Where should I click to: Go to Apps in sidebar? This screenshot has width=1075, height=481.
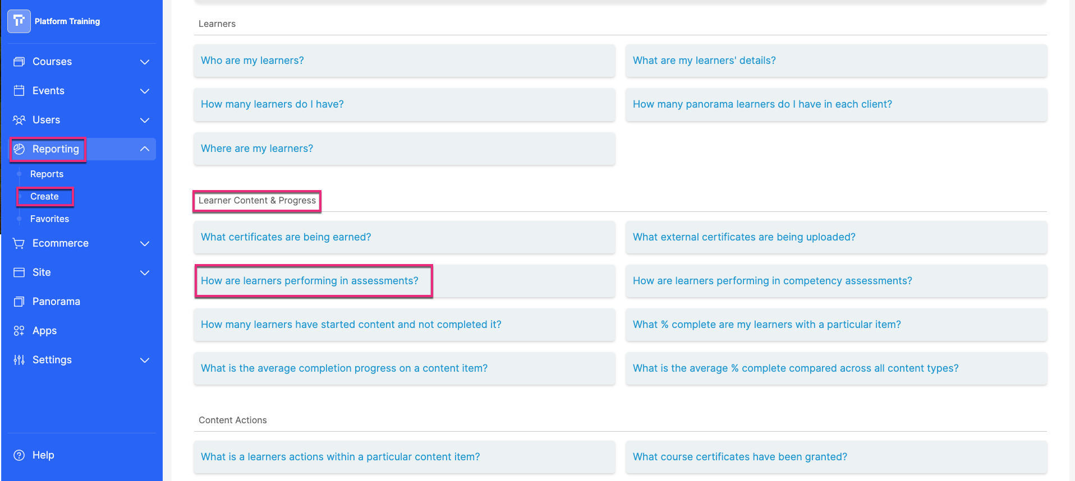point(82,331)
